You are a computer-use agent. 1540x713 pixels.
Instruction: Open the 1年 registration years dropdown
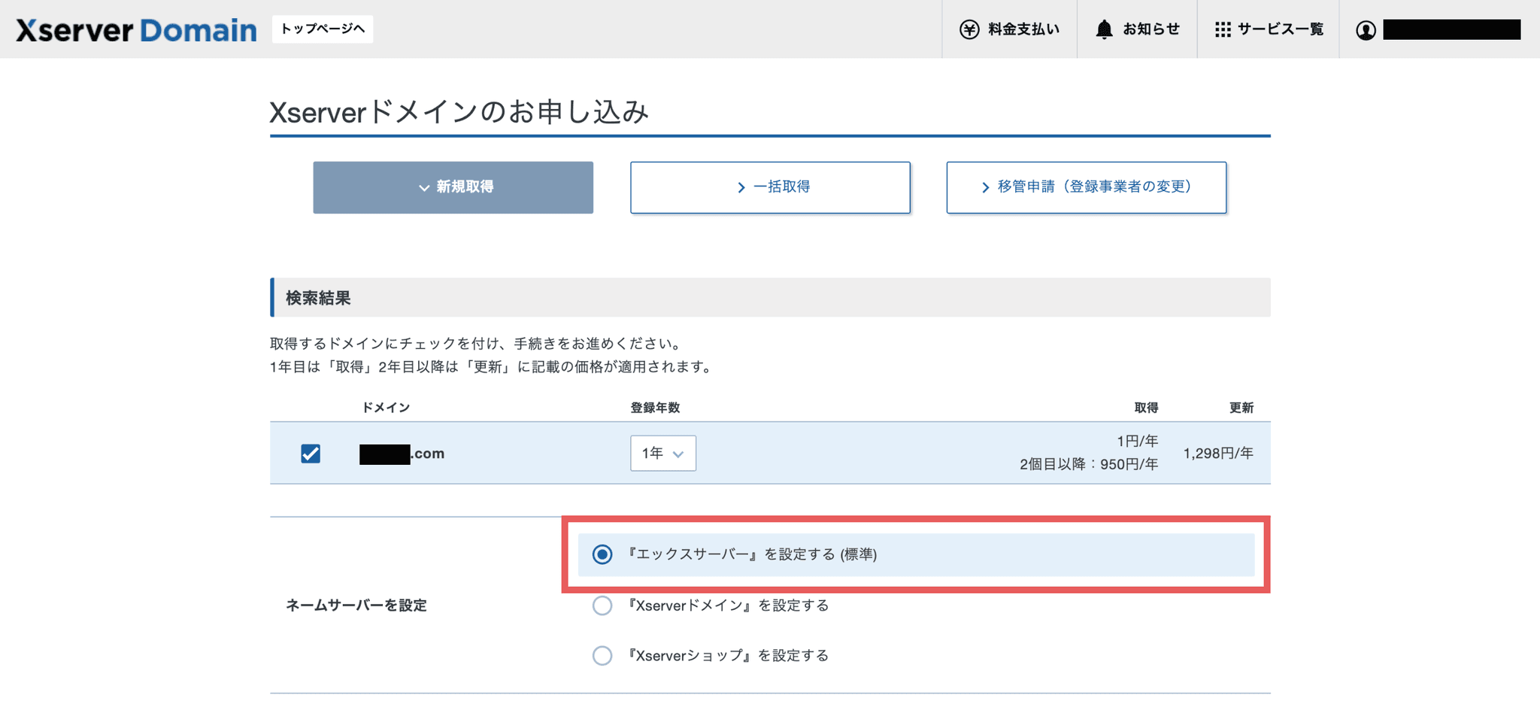click(663, 454)
